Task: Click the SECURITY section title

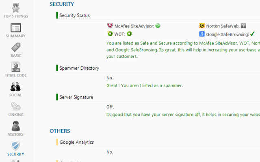Action: point(62,4)
